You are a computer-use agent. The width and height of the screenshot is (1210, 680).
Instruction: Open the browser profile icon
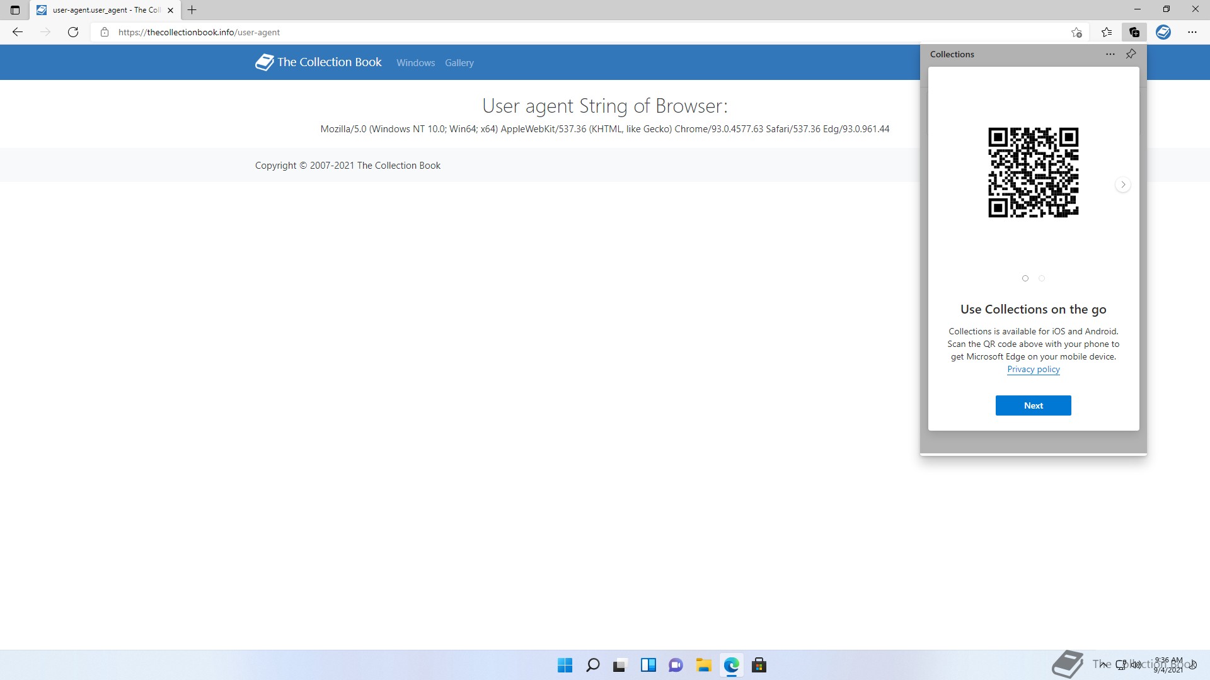1163,32
